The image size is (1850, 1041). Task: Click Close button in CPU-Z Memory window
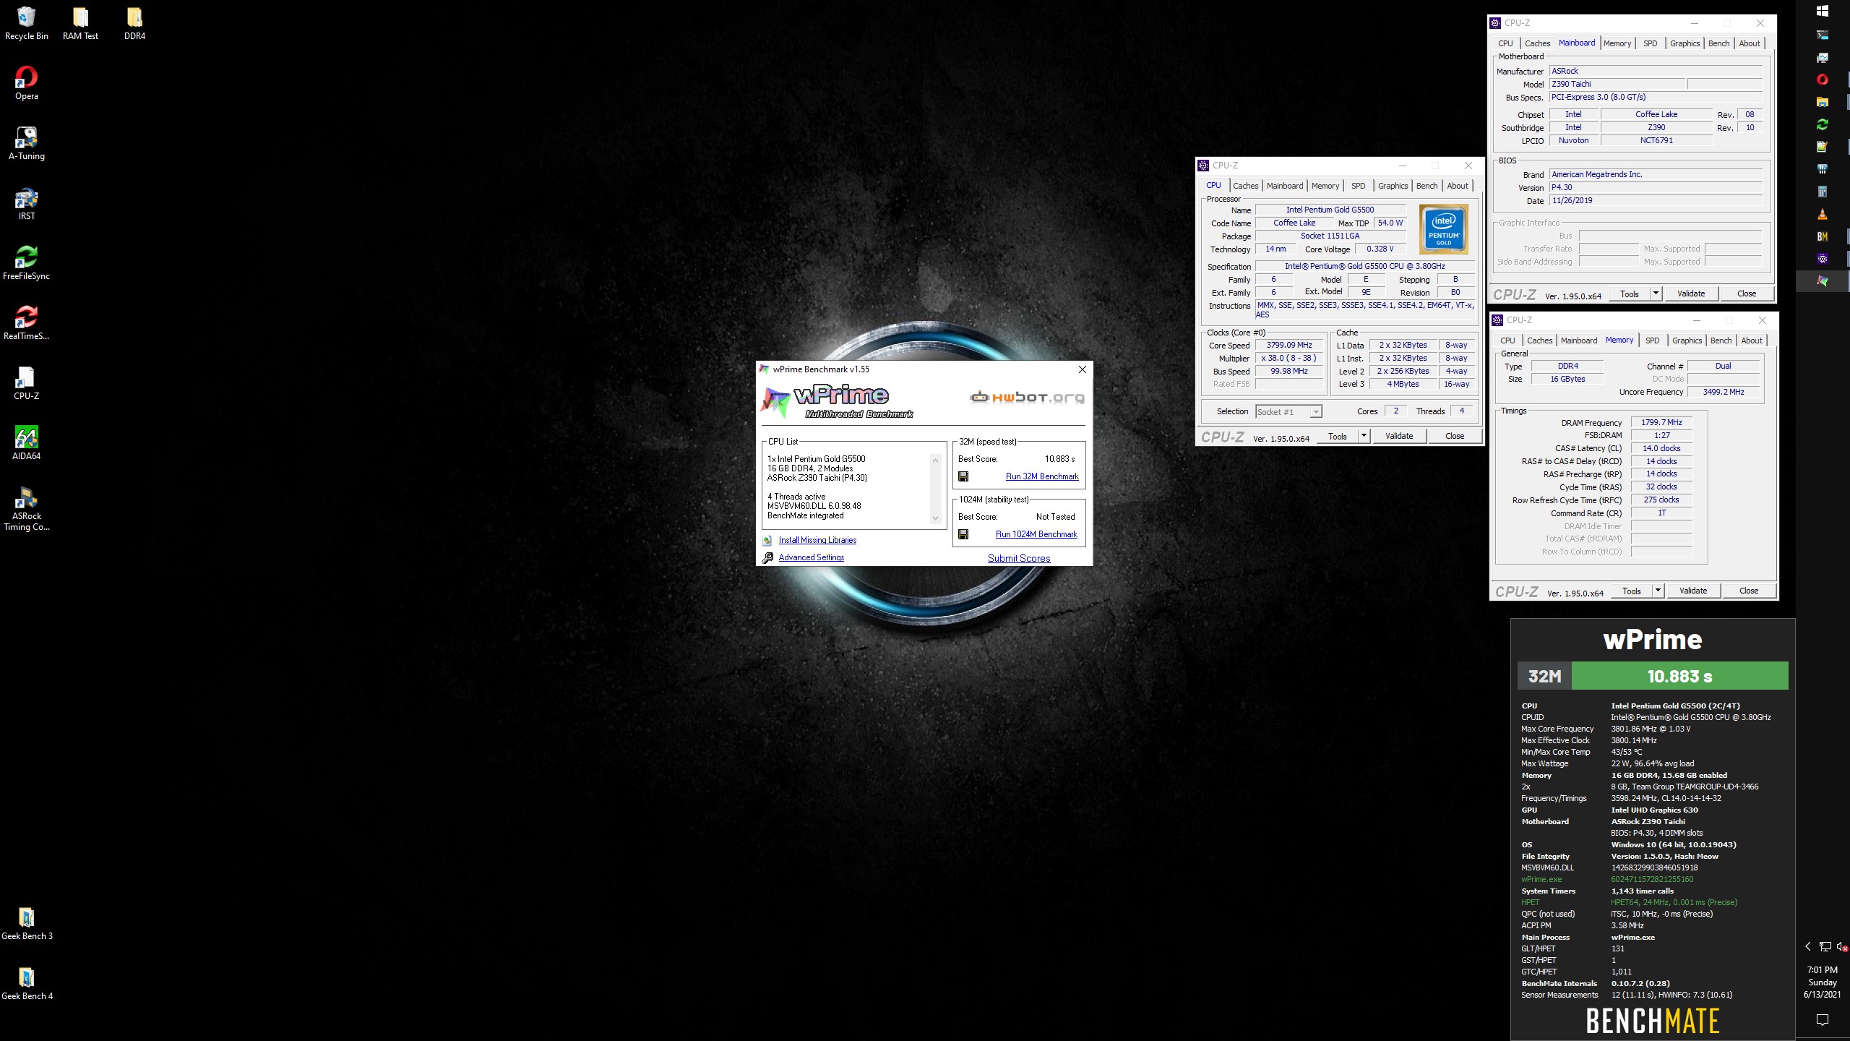point(1749,591)
